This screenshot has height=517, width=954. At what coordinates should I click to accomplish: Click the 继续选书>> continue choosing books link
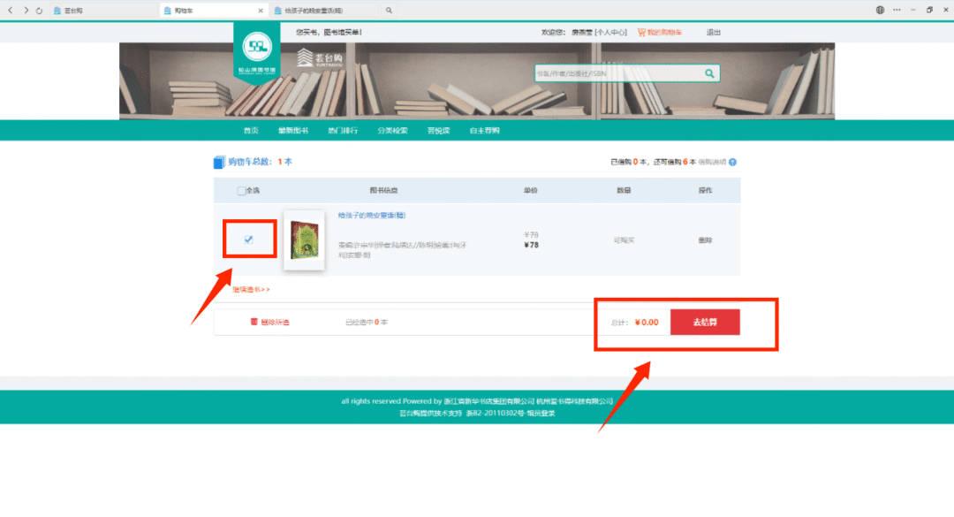(251, 289)
